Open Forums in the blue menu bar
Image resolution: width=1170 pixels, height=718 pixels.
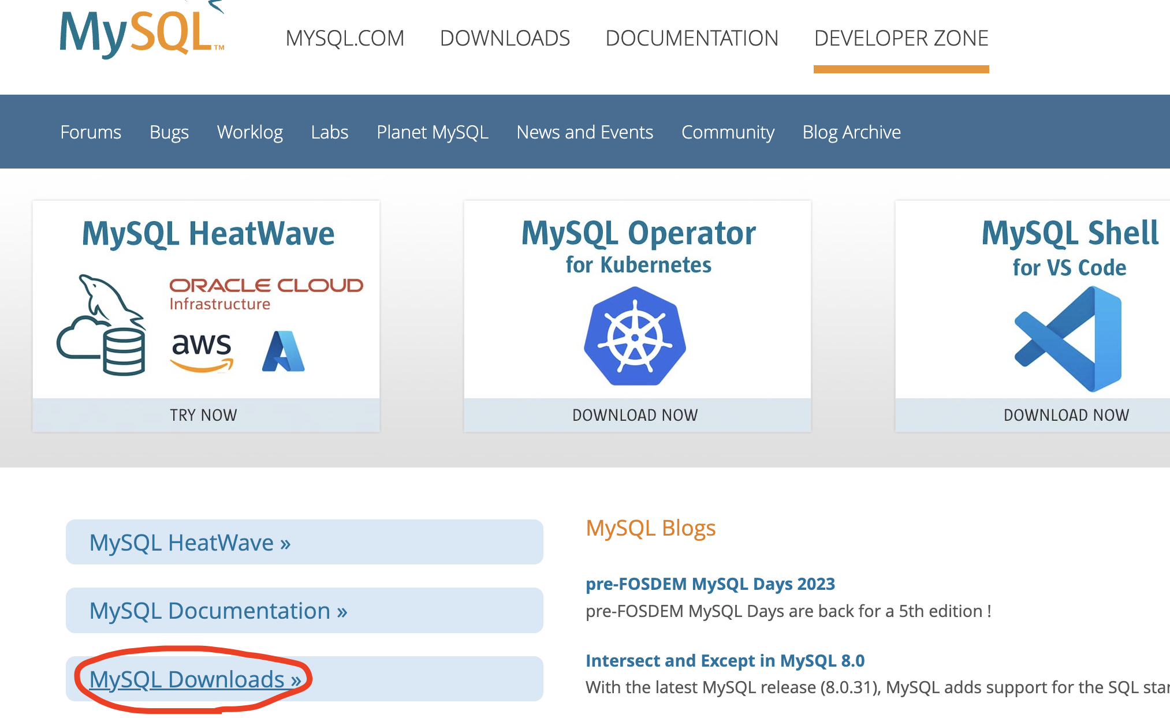click(91, 132)
